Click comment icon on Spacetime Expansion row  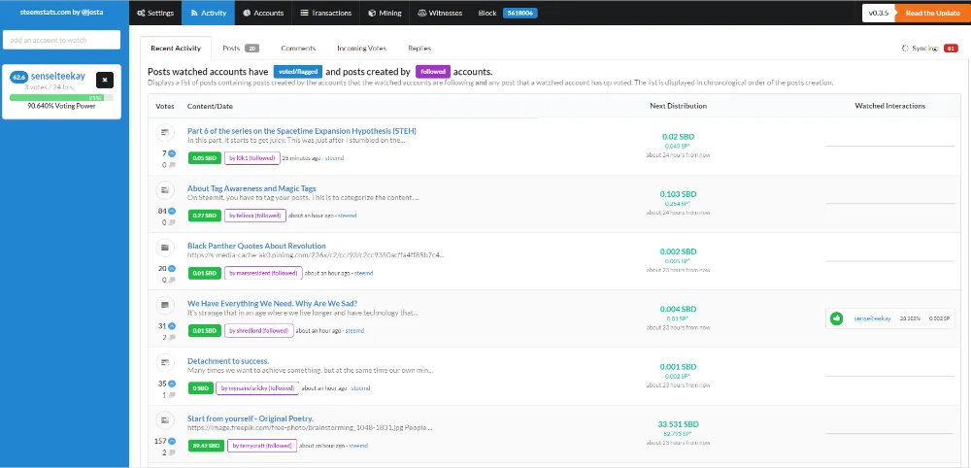(x=172, y=165)
